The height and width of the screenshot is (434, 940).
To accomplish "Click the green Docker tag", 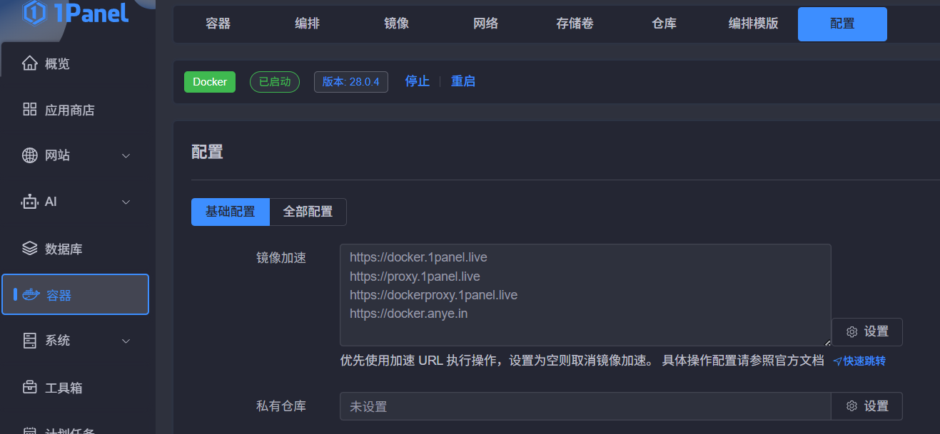I will (210, 82).
